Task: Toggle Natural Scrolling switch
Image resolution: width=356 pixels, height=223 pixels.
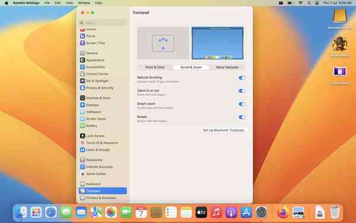Action: click(242, 78)
